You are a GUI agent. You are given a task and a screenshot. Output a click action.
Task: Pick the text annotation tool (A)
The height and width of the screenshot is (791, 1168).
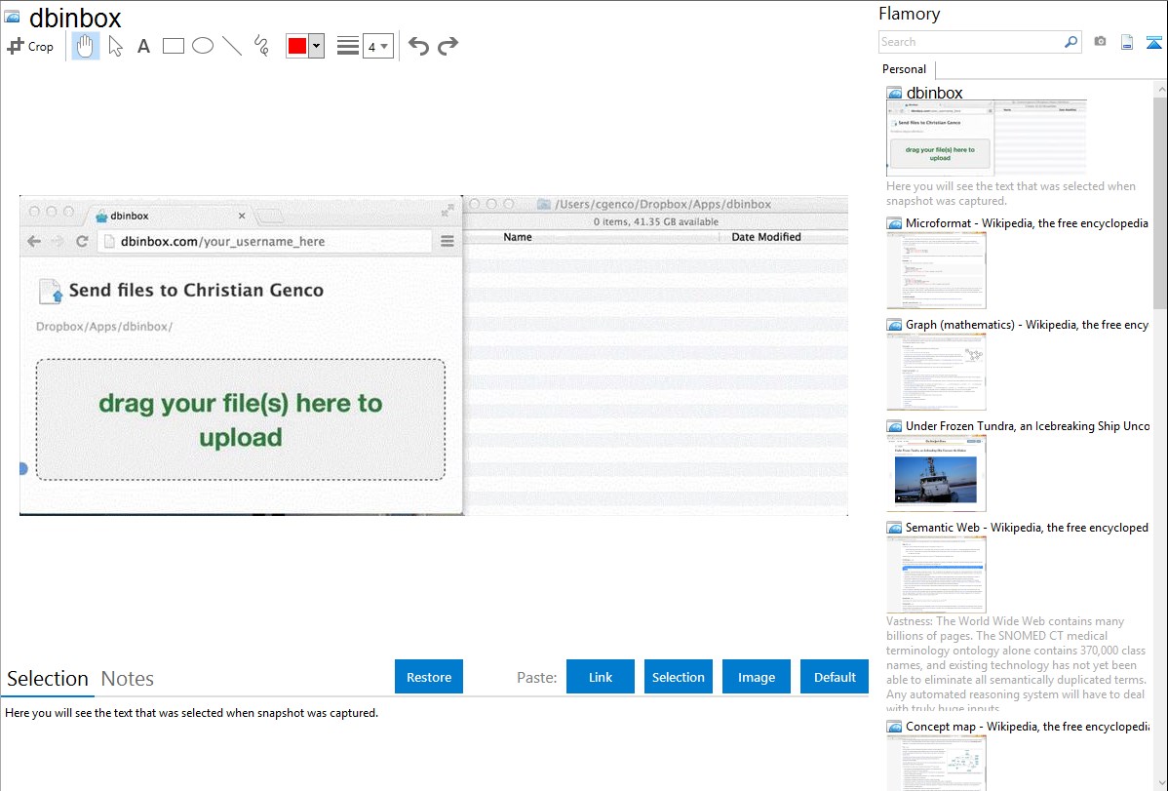pyautogui.click(x=143, y=46)
